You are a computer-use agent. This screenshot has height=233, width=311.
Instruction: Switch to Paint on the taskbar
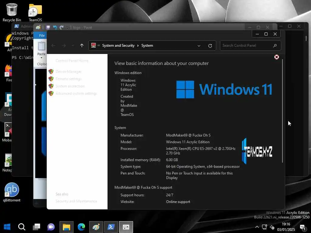point(96,227)
